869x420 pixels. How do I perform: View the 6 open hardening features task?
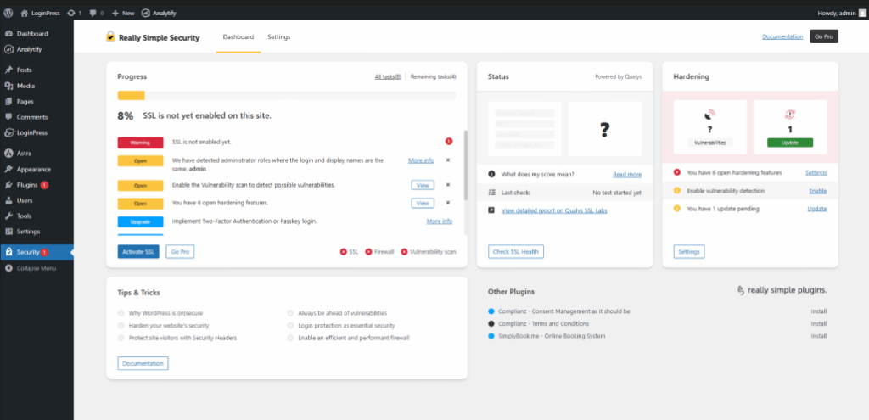[423, 204]
